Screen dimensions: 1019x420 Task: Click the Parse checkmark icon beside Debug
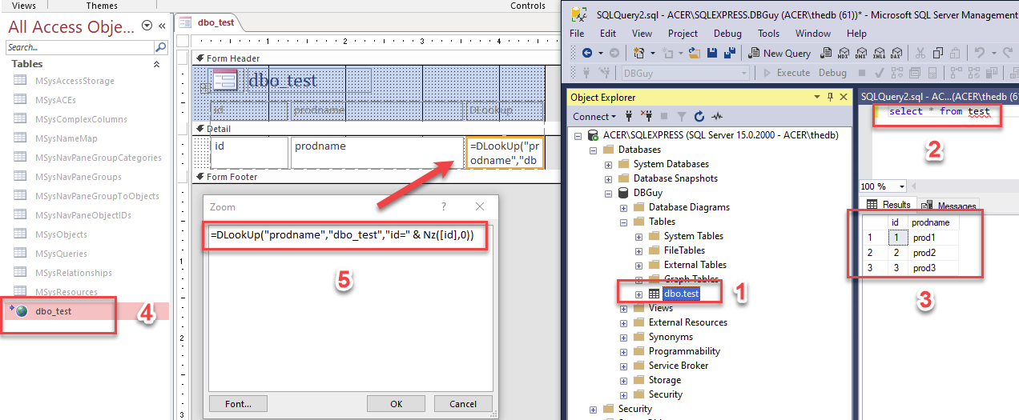point(879,73)
